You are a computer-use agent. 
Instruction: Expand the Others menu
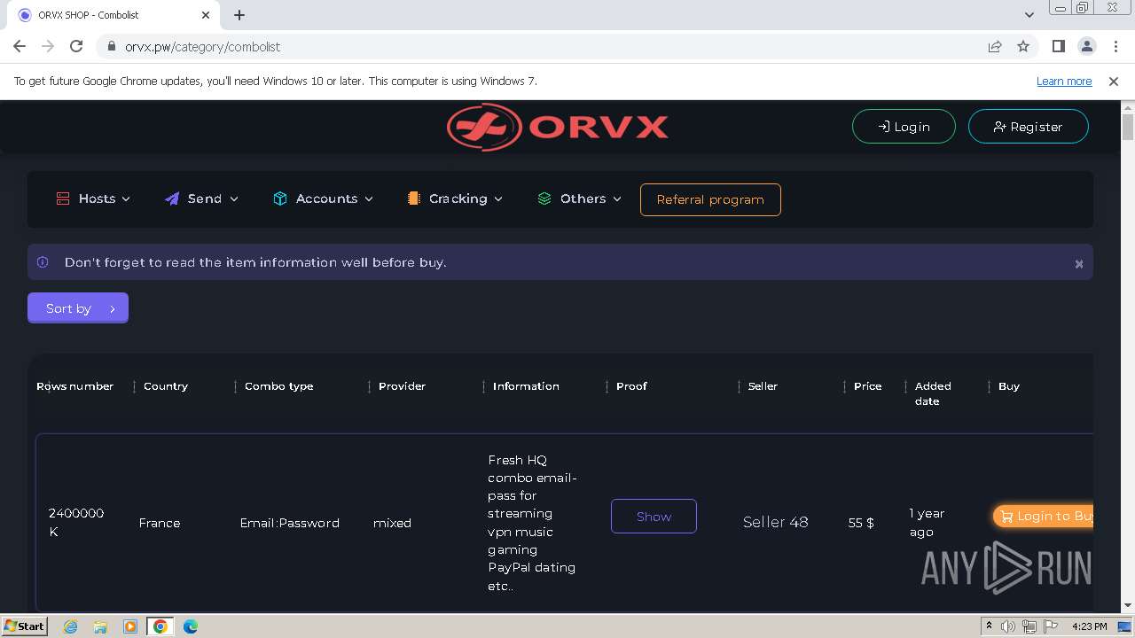[579, 198]
